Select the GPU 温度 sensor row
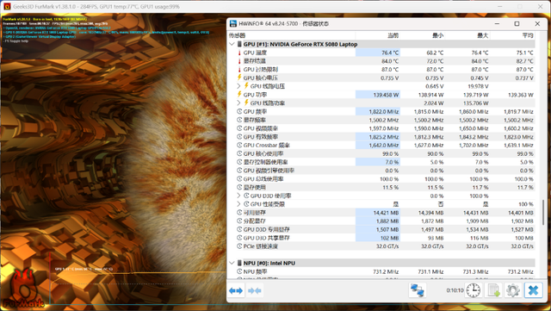The image size is (551, 311). click(381, 53)
